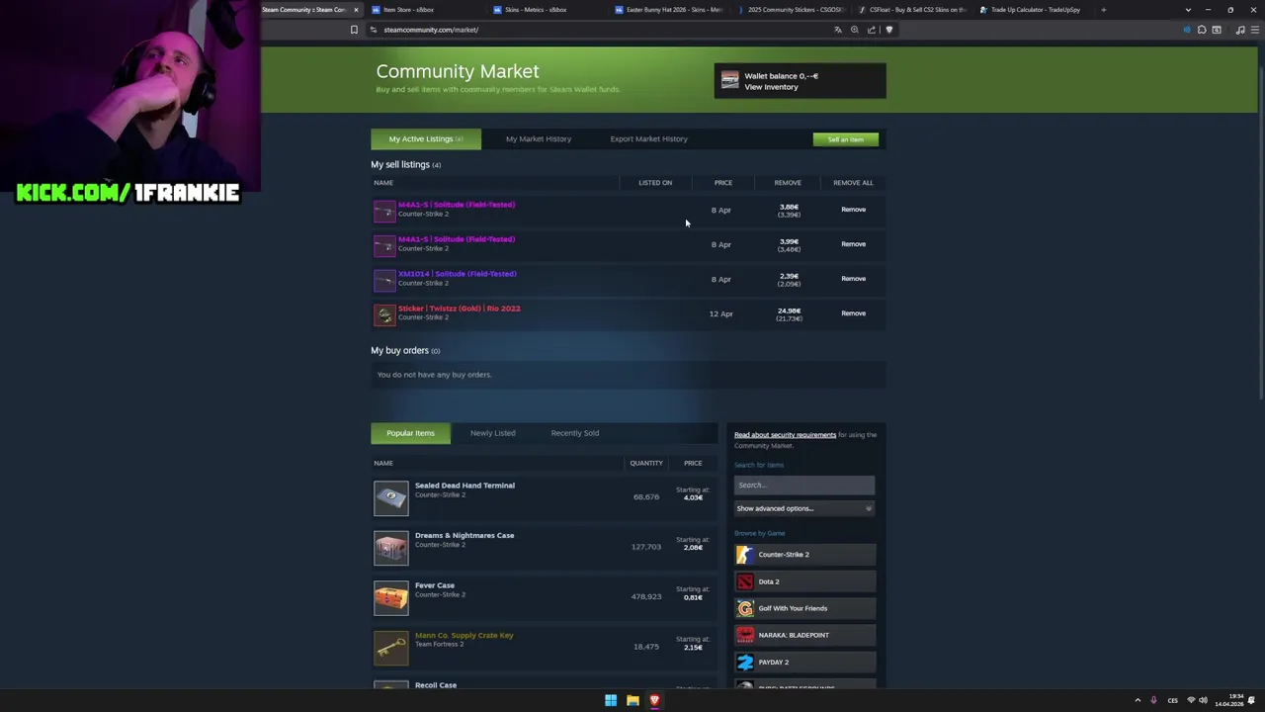The width and height of the screenshot is (1265, 712).
Task: Select the Recently Sold tab
Action: (x=574, y=433)
